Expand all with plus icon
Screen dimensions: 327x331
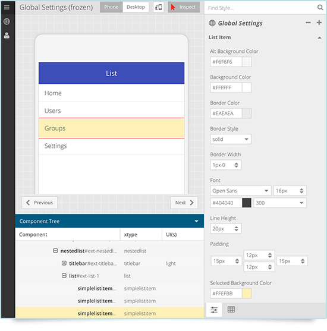(x=319, y=23)
